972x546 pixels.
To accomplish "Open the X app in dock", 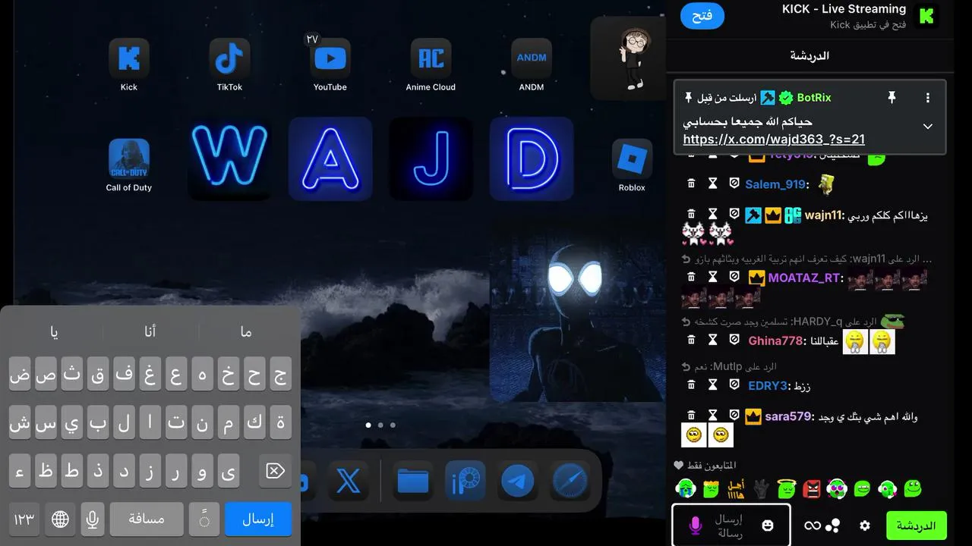I will (349, 482).
